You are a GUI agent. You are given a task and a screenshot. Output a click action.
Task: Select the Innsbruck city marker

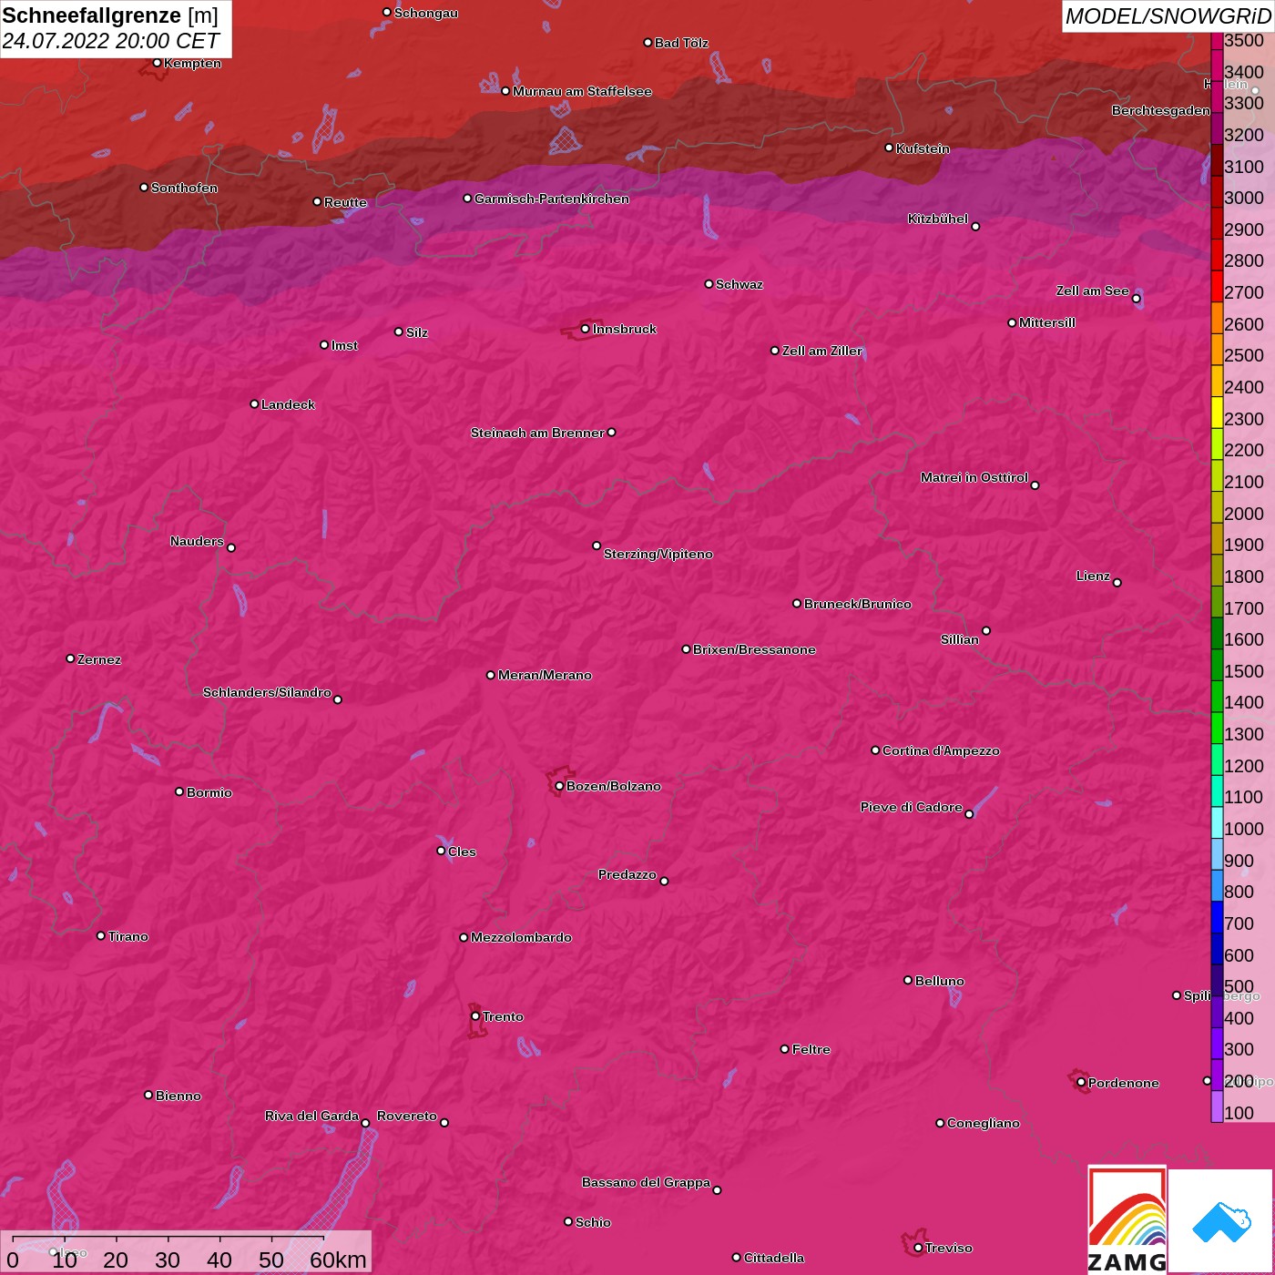pos(585,329)
